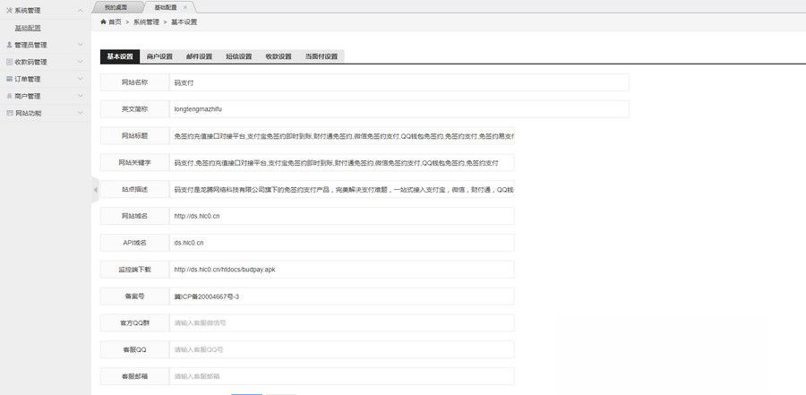Click the 商户管理 merchant icon
Image resolution: width=806 pixels, height=395 pixels.
point(9,96)
